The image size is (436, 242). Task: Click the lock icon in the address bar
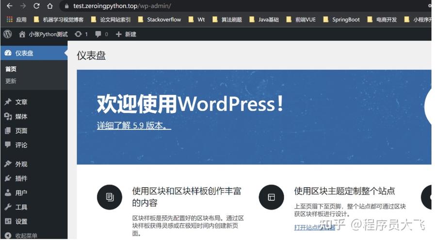coord(67,6)
